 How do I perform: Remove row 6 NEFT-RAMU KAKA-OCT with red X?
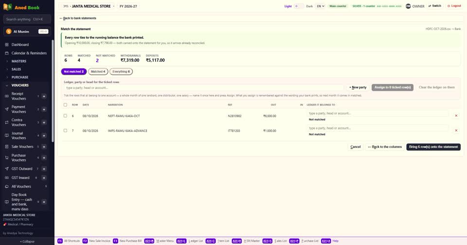pyautogui.click(x=456, y=116)
